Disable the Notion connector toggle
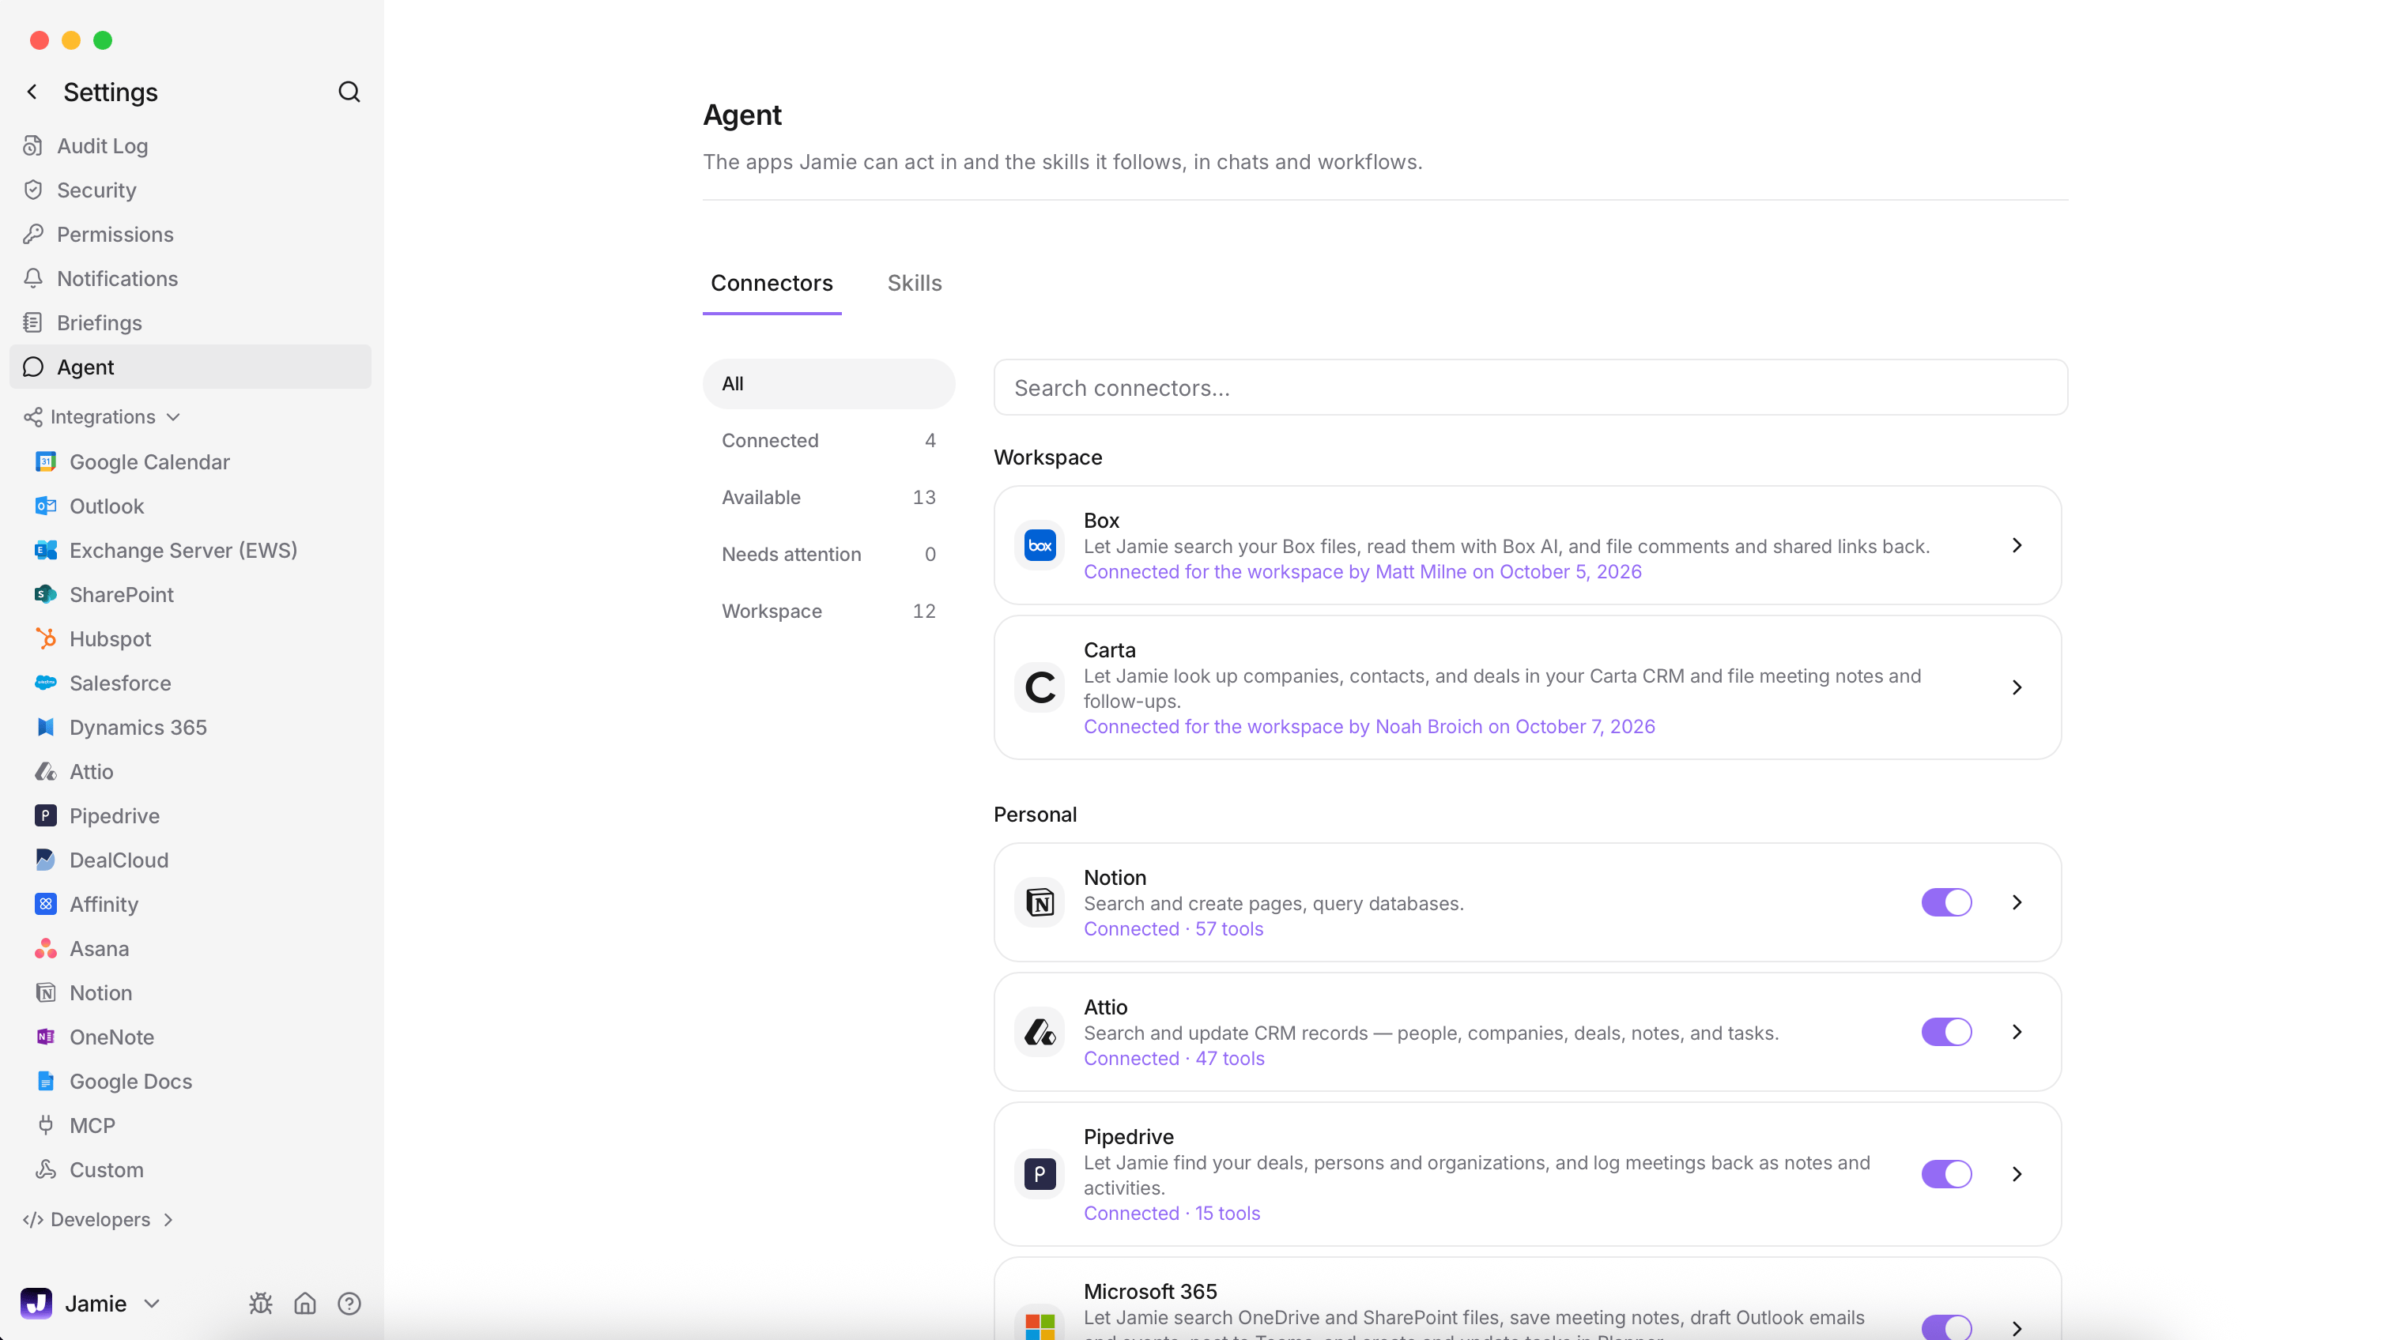This screenshot has width=2381, height=1340. 1946,902
